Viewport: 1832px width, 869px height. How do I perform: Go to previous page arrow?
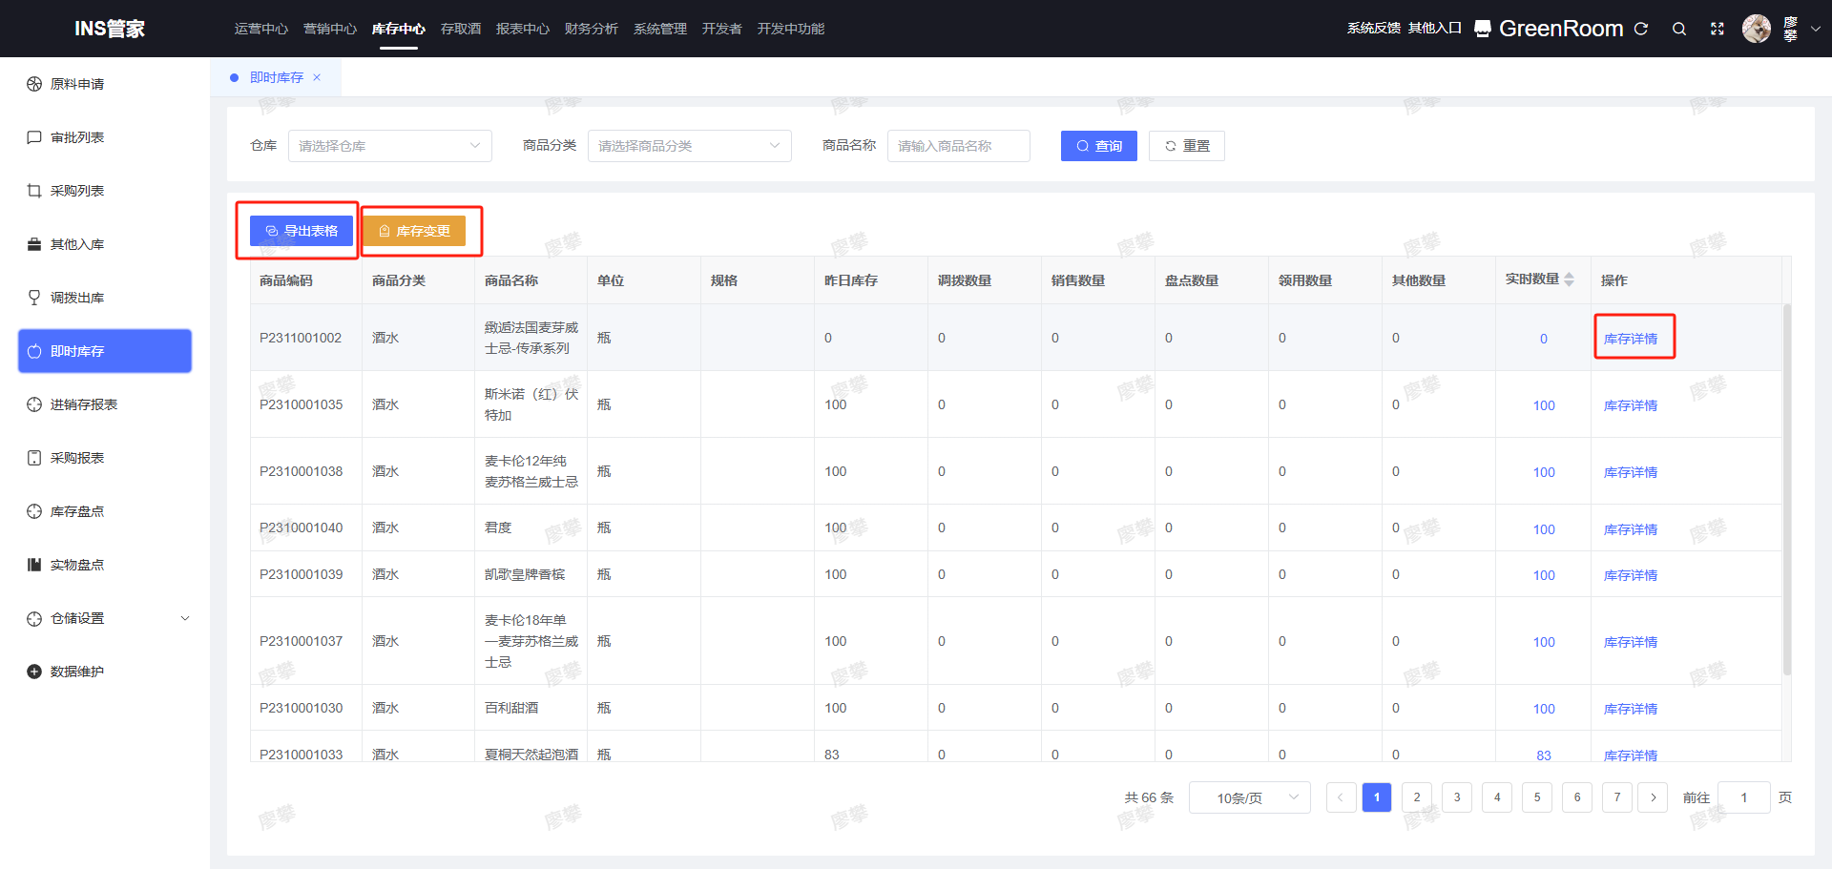coord(1341,797)
